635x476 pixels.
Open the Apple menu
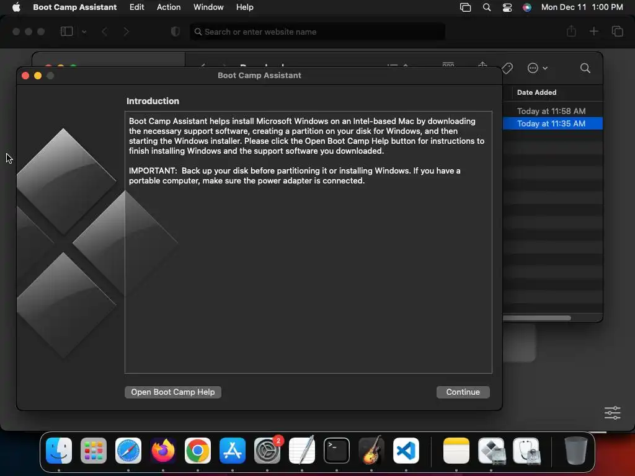point(16,7)
